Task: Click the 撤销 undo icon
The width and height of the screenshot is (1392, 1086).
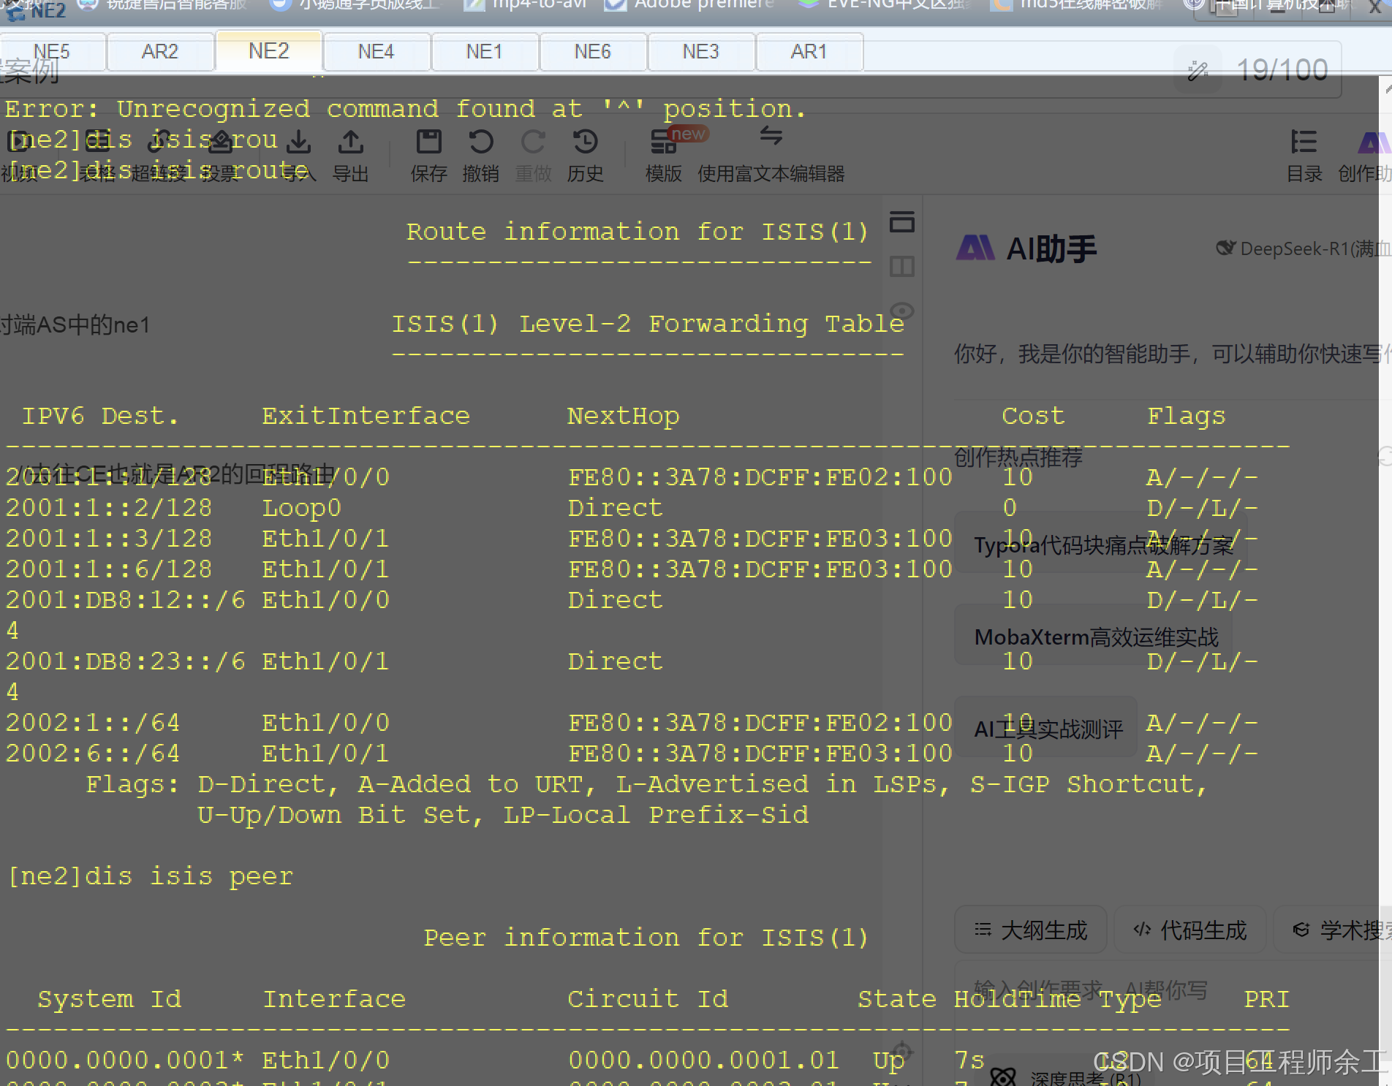Action: 481,156
